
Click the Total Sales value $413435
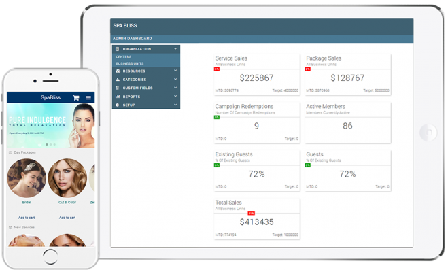(256, 222)
